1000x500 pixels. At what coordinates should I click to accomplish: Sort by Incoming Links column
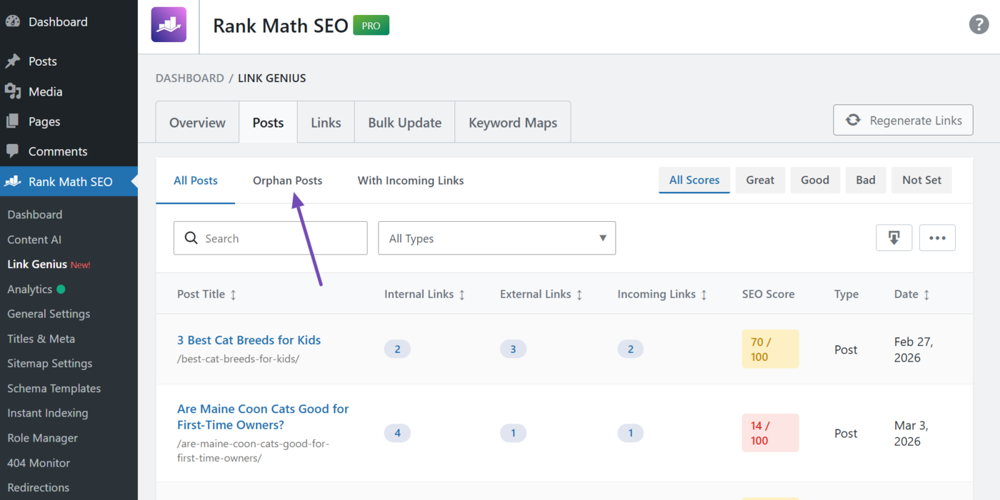click(x=704, y=295)
